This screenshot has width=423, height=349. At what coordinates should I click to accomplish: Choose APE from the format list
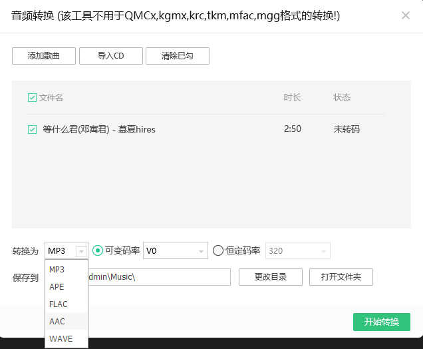67,286
